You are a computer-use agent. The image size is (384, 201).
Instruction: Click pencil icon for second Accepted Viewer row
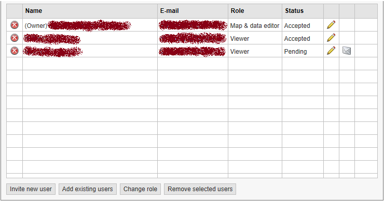[331, 38]
